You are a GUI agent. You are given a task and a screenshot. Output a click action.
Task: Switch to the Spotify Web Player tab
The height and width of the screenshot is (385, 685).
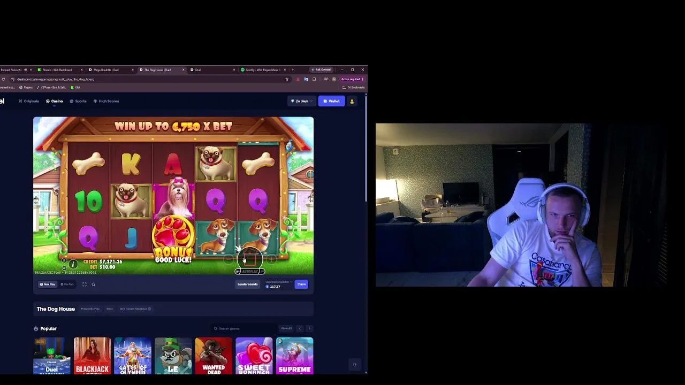pyautogui.click(x=263, y=70)
